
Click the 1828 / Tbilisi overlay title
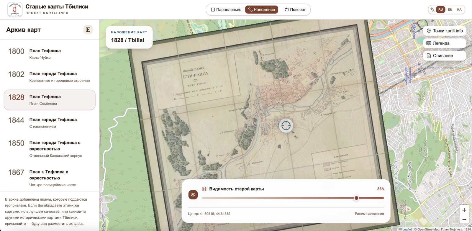128,40
